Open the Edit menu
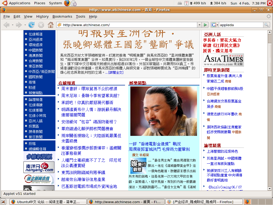 pos(17,16)
